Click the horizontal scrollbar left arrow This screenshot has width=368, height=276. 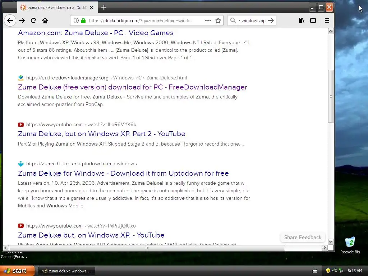coord(6,248)
